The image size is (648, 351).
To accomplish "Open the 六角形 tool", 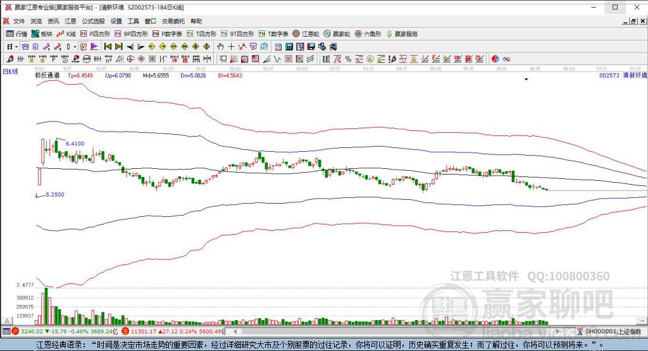I will [368, 34].
